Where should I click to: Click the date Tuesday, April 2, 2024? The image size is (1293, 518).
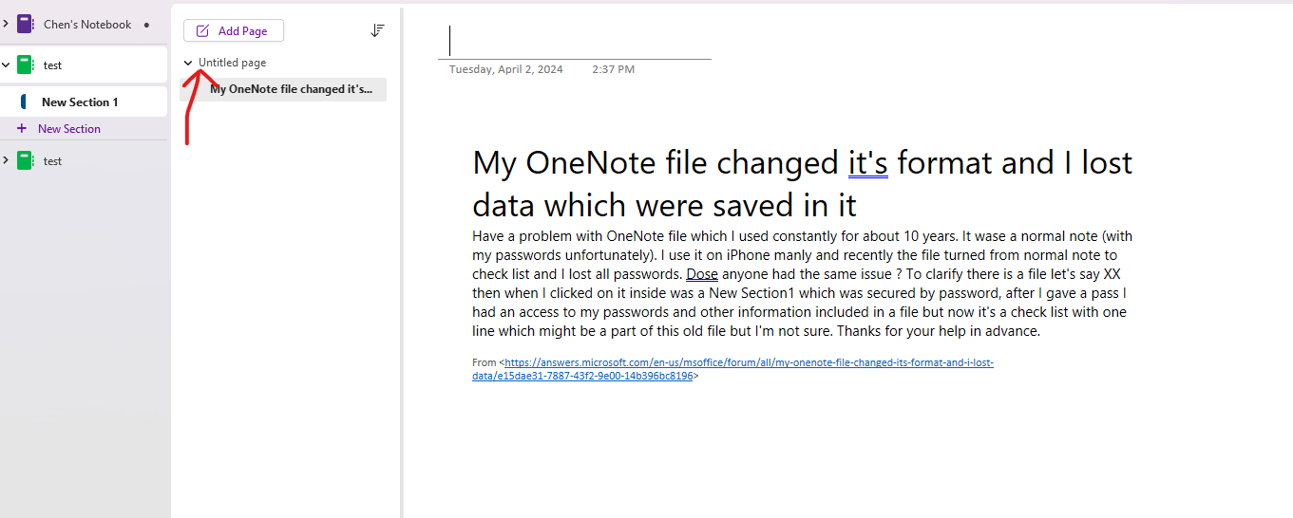(x=506, y=69)
